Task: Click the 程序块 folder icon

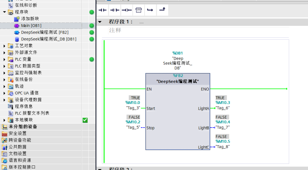Action: coord(11,12)
